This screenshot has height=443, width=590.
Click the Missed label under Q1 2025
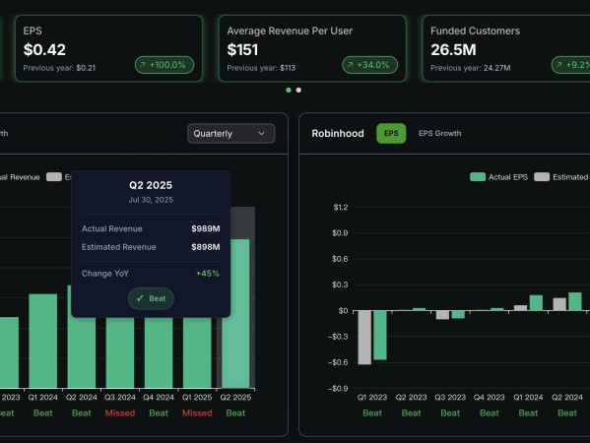coord(197,412)
